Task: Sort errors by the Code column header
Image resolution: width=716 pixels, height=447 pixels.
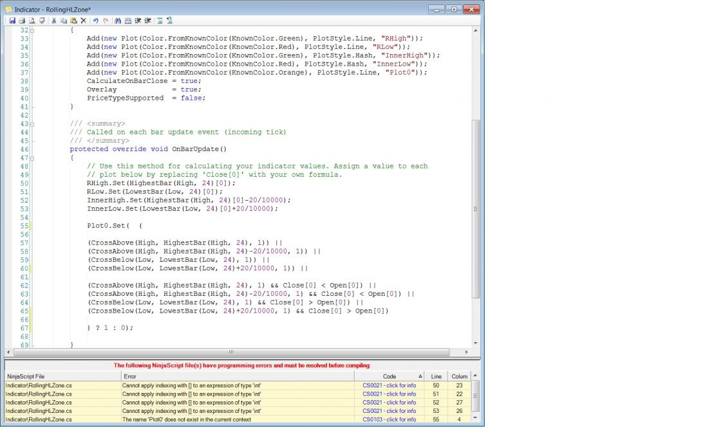Action: tap(389, 376)
